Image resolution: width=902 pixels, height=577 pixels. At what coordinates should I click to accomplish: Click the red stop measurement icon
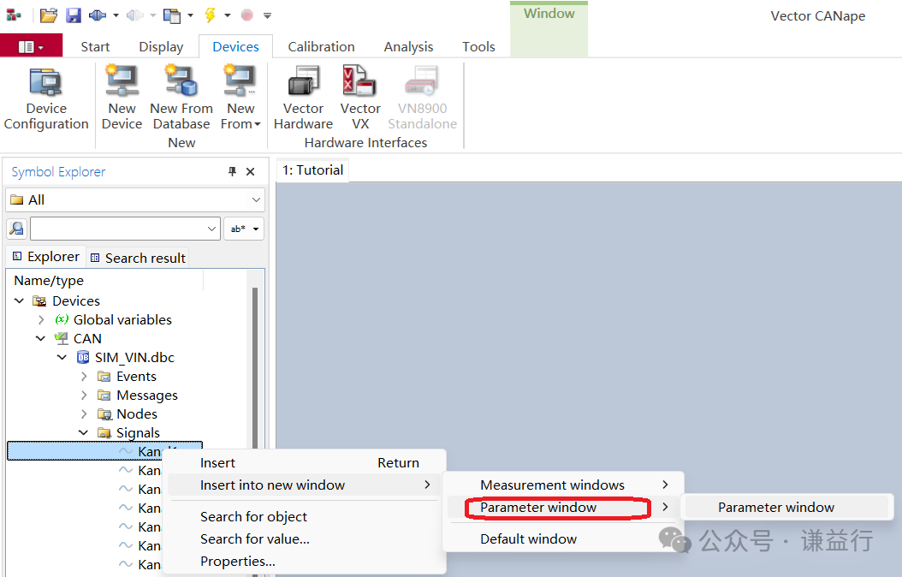[246, 15]
